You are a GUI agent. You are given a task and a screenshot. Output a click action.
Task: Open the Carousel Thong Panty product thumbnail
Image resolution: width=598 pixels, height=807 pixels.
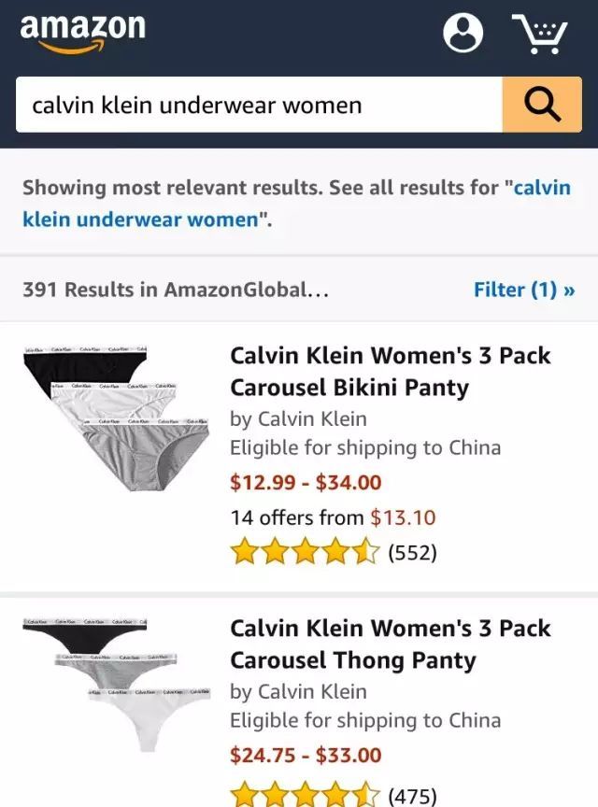(x=117, y=685)
